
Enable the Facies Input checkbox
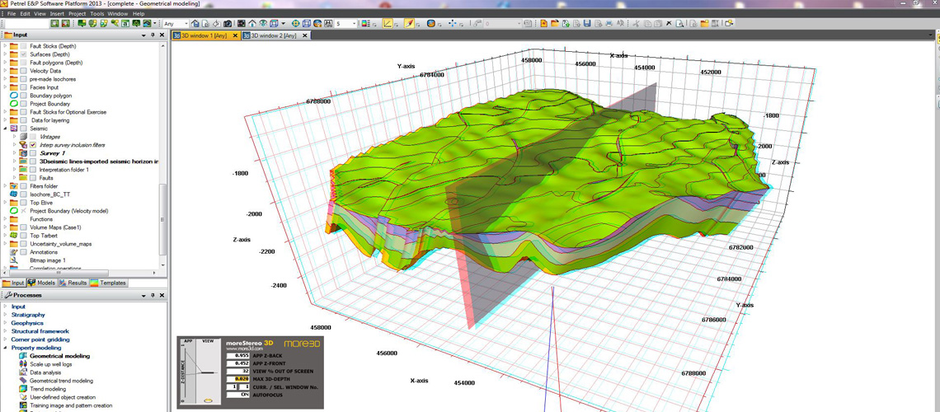pos(23,87)
